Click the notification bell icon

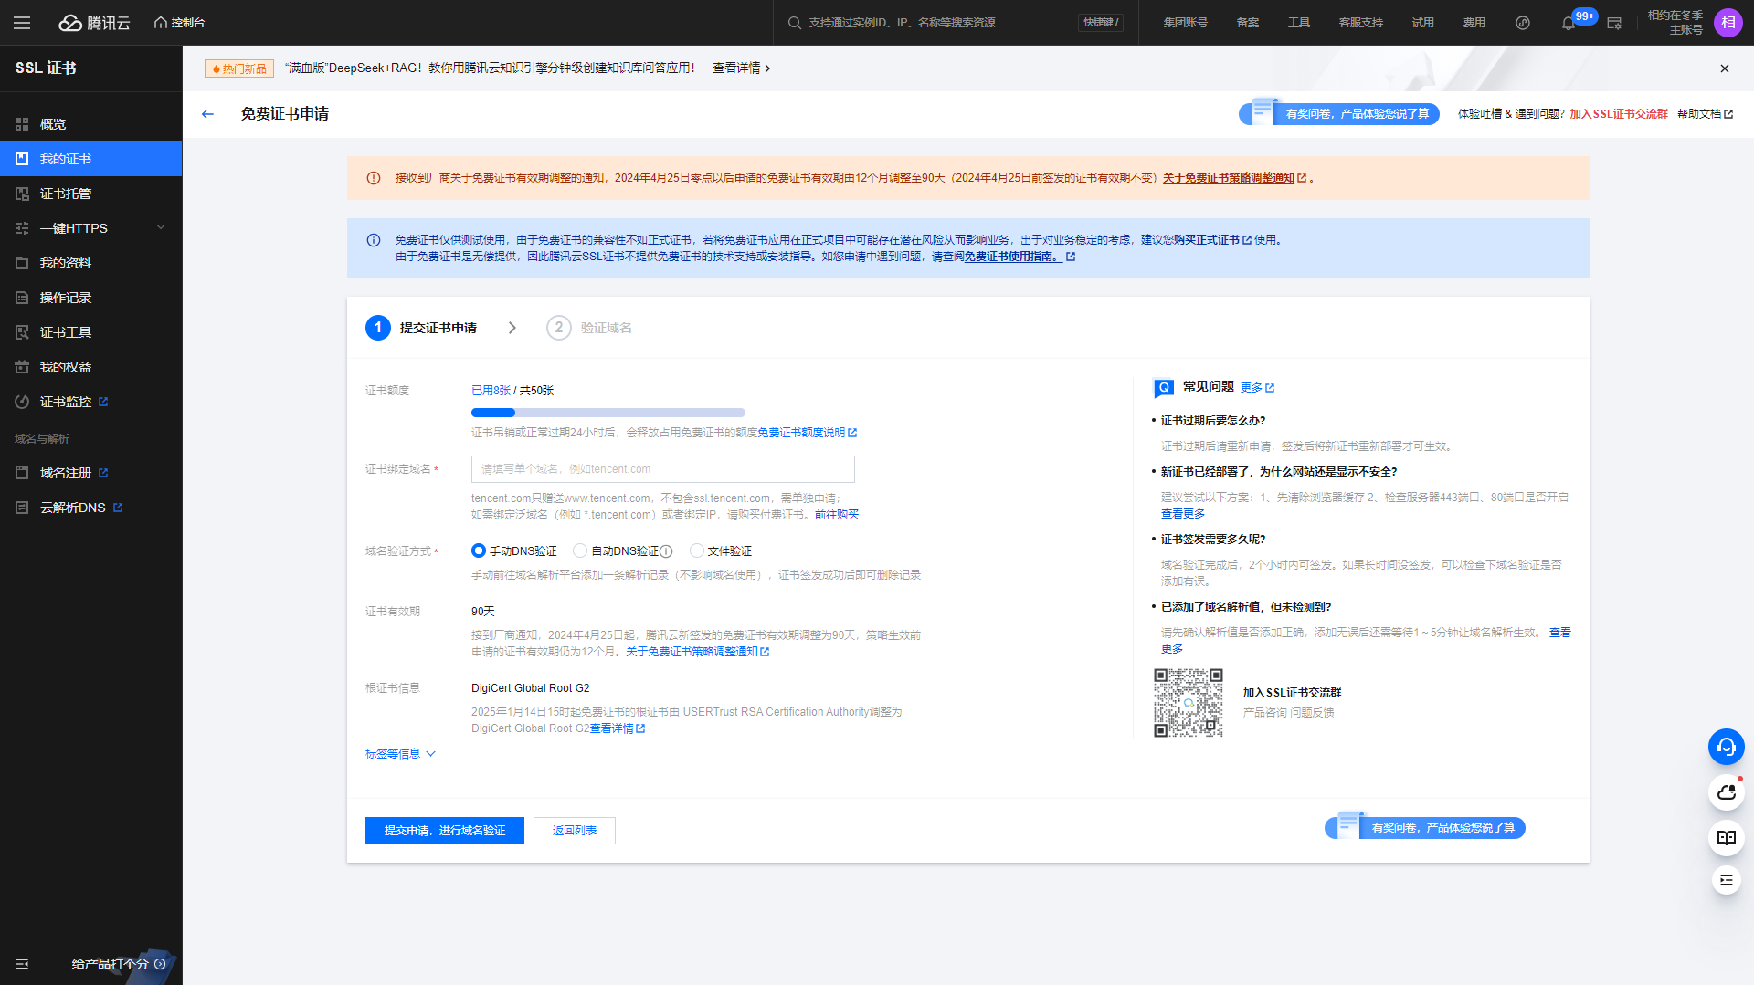tap(1568, 23)
